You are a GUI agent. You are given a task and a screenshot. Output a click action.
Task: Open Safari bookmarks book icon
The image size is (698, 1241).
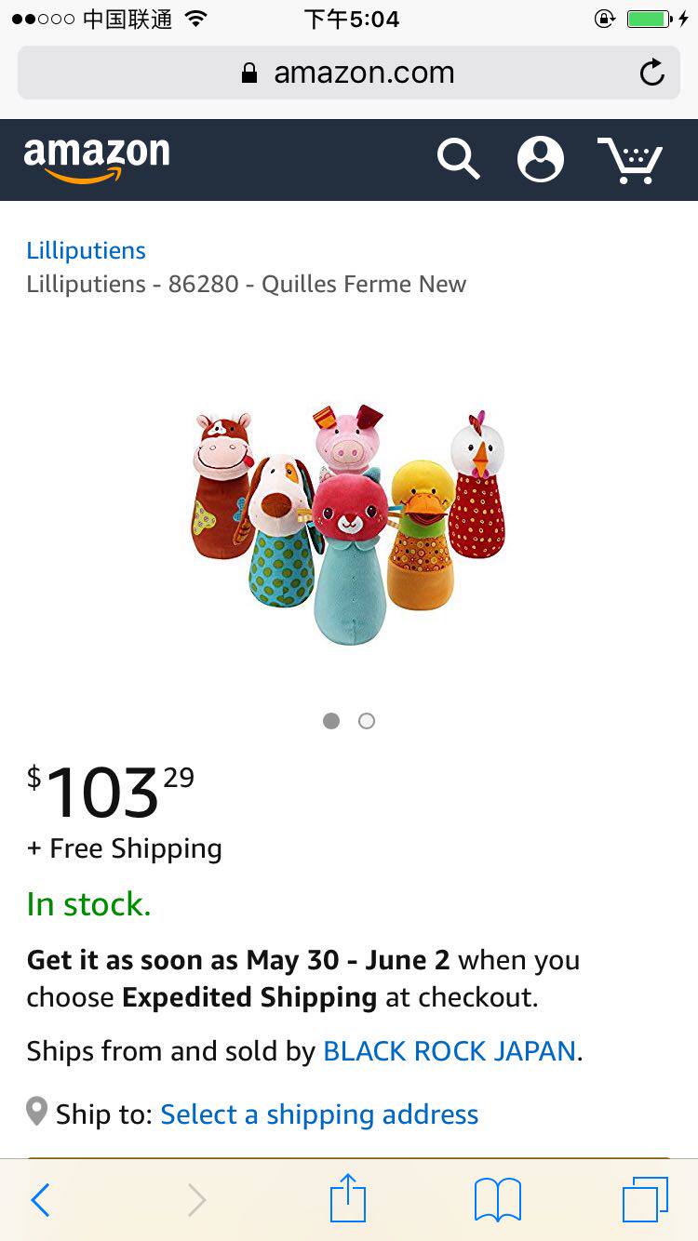tap(498, 1200)
